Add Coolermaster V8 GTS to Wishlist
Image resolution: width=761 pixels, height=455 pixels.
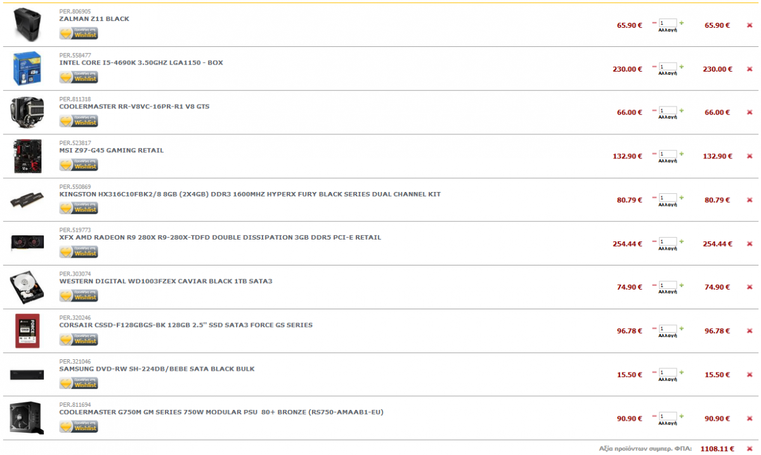79,121
